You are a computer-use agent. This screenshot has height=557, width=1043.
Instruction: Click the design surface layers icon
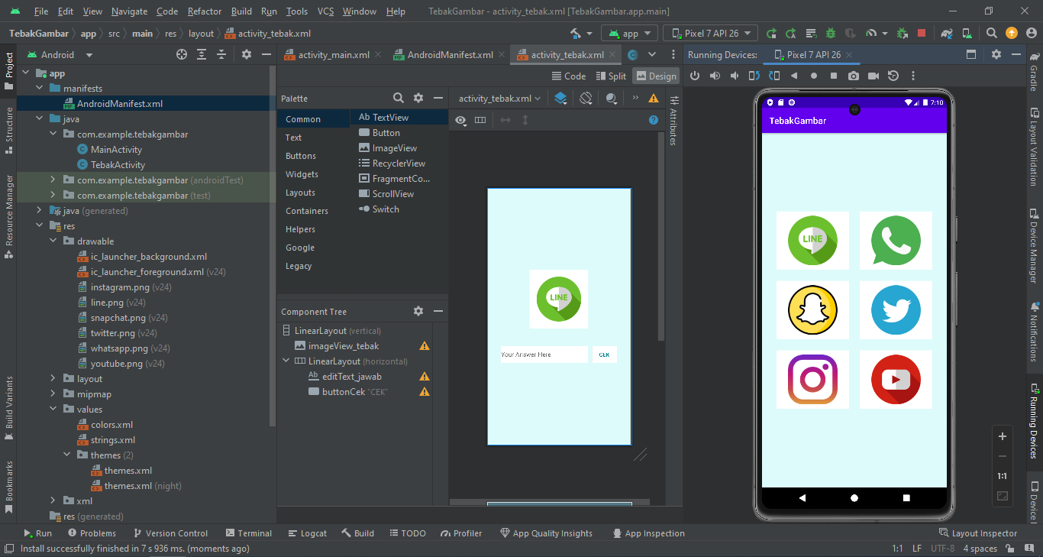[561, 98]
